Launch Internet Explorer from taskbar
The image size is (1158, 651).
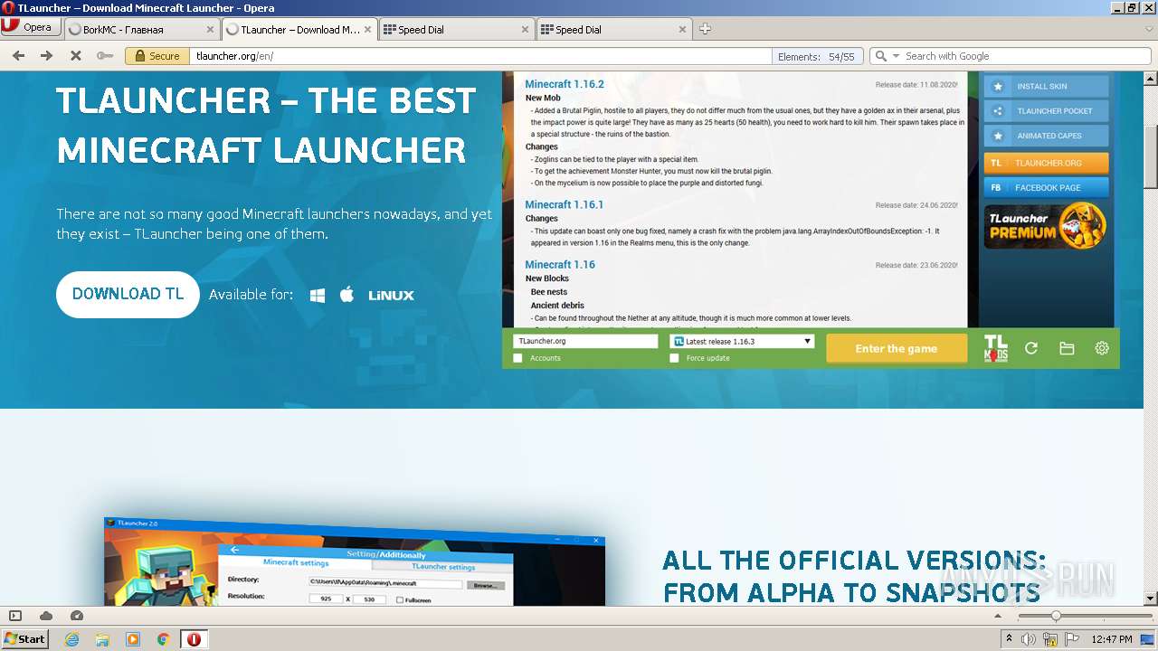(72, 639)
